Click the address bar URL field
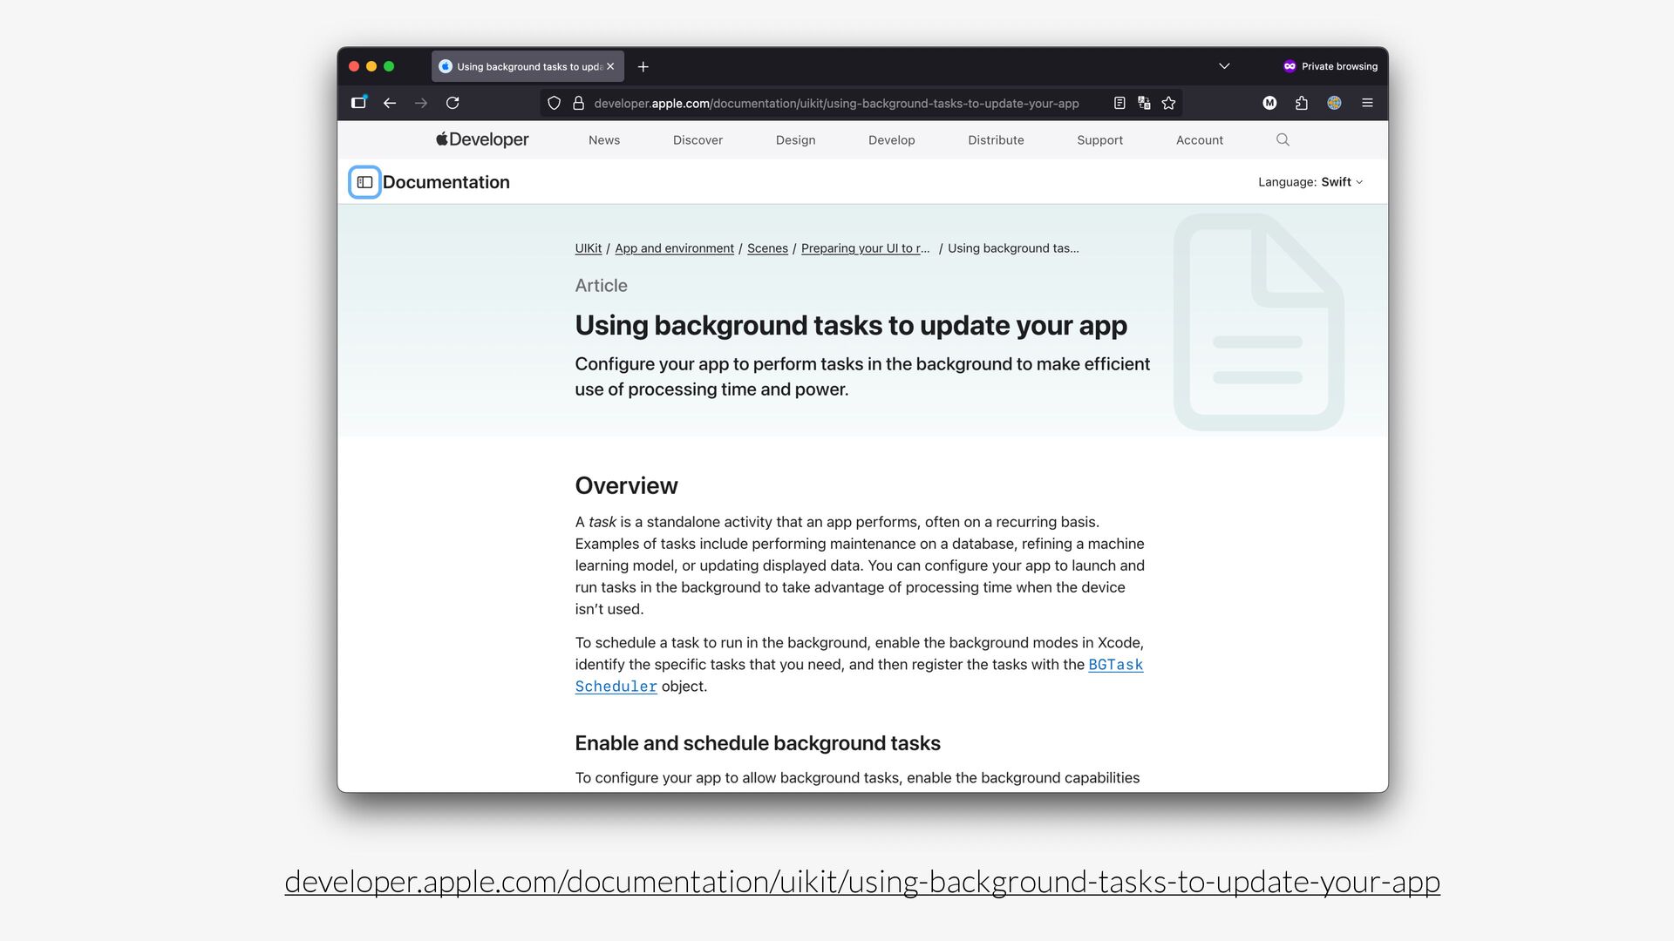Viewport: 1674px width, 941px height. point(835,103)
